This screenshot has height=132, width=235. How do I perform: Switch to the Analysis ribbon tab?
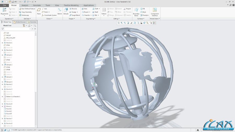click(x=25, y=5)
